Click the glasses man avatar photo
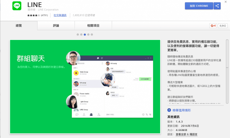230x138 pixels. (73, 58)
